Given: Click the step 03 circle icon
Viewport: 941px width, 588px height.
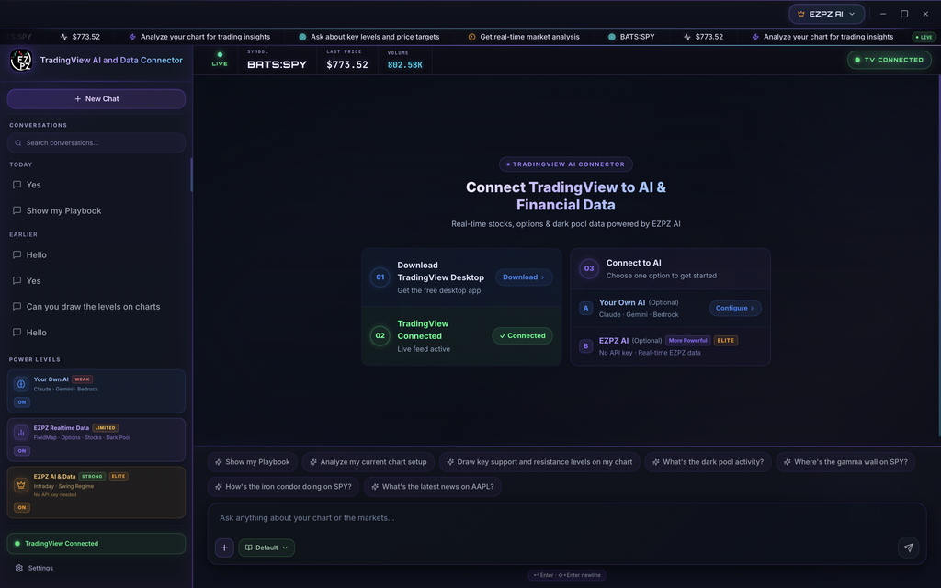Looking at the screenshot, I should pos(589,269).
